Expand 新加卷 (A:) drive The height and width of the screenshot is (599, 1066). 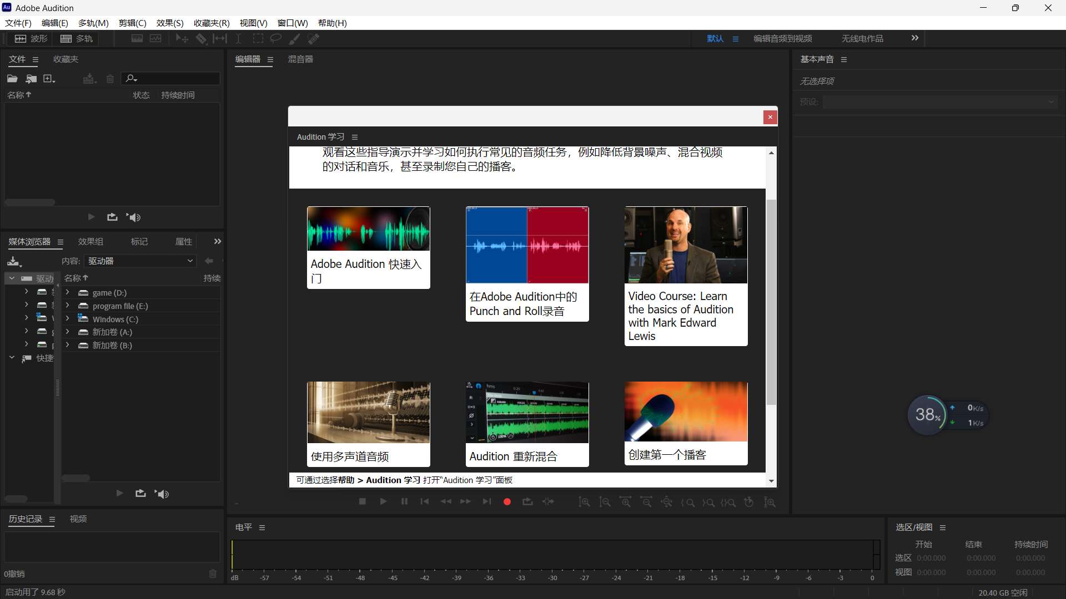pos(67,331)
